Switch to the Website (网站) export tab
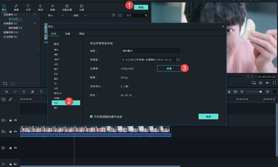278x167 pixels. [x=82, y=33]
